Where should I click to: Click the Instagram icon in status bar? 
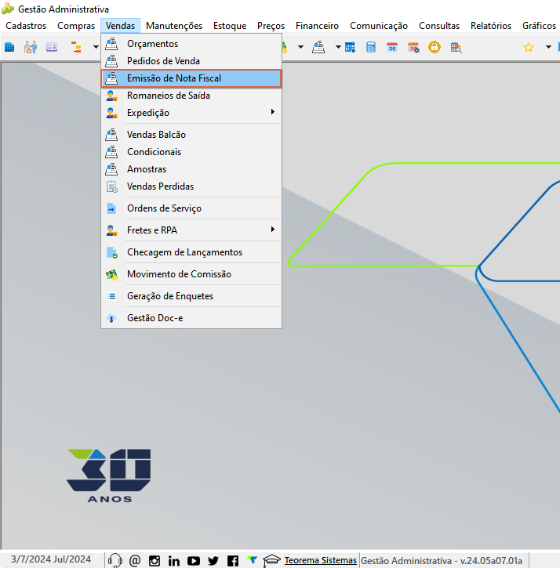point(155,561)
